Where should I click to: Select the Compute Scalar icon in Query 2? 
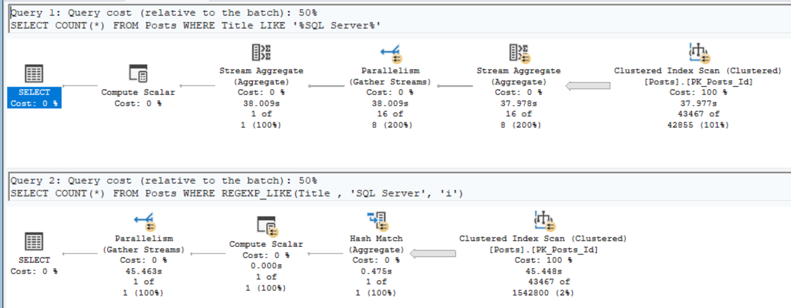(x=266, y=226)
